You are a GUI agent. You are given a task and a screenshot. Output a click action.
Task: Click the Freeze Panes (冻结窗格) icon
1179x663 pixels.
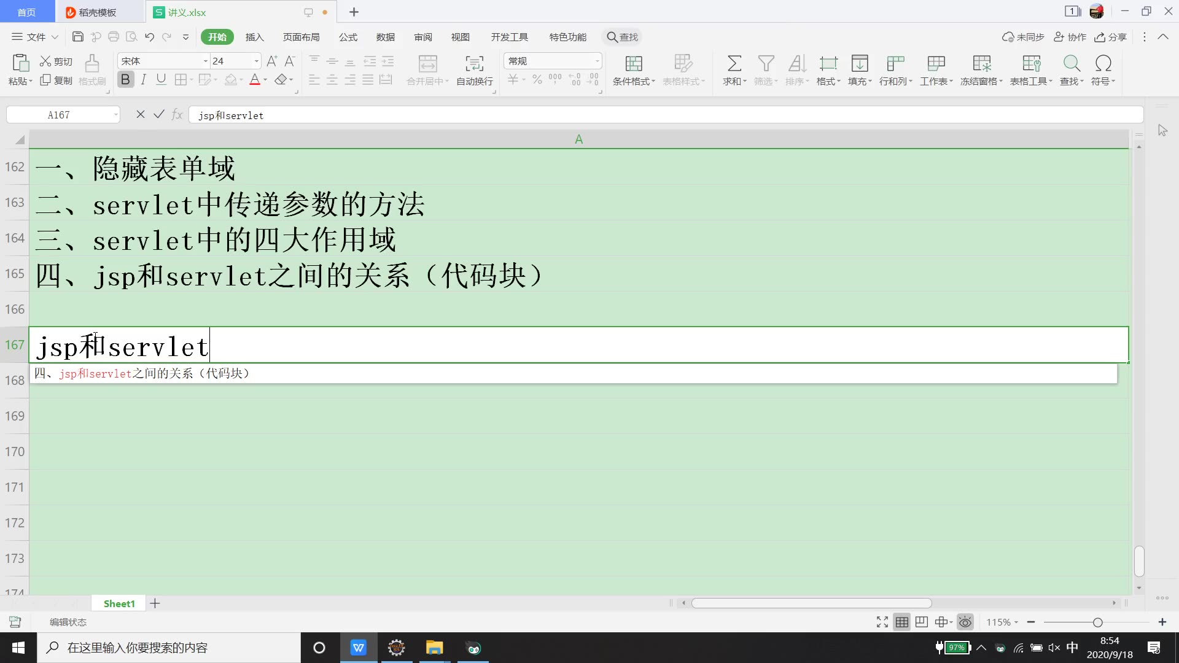click(981, 69)
